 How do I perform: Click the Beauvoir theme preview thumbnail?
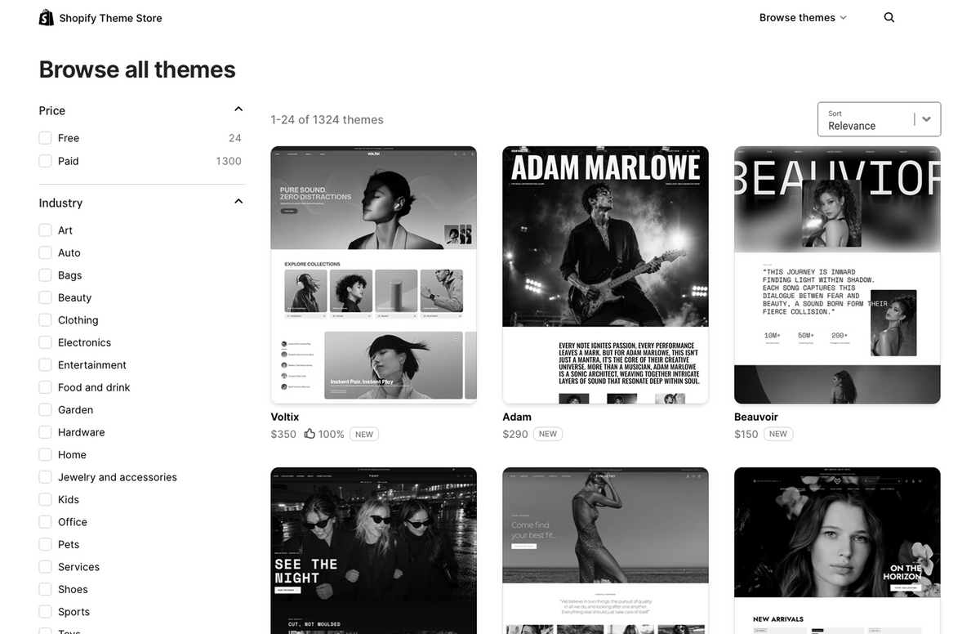(x=838, y=275)
